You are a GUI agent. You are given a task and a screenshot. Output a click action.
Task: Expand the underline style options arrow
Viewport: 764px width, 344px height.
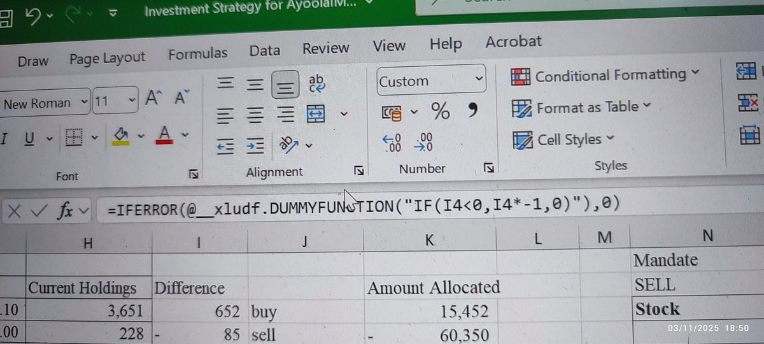pyautogui.click(x=48, y=138)
